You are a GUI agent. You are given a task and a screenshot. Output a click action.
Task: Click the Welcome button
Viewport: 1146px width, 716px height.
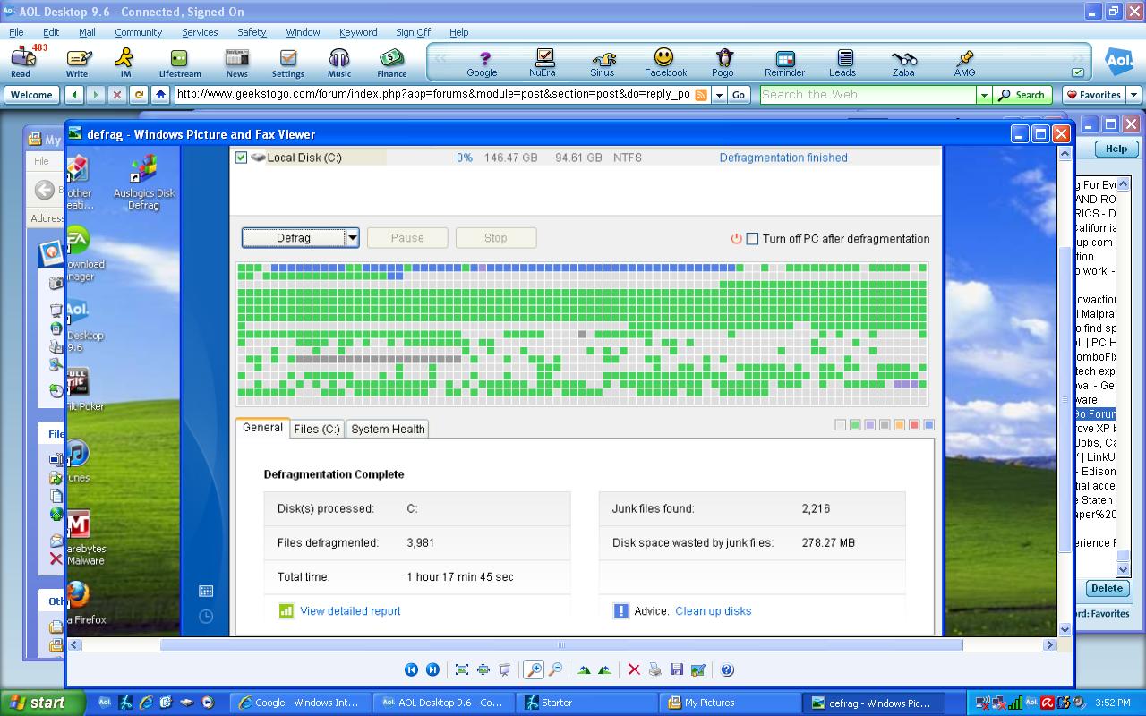[31, 94]
